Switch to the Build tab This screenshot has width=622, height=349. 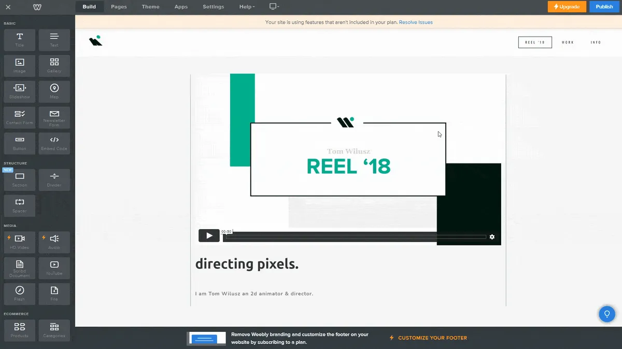click(x=89, y=7)
